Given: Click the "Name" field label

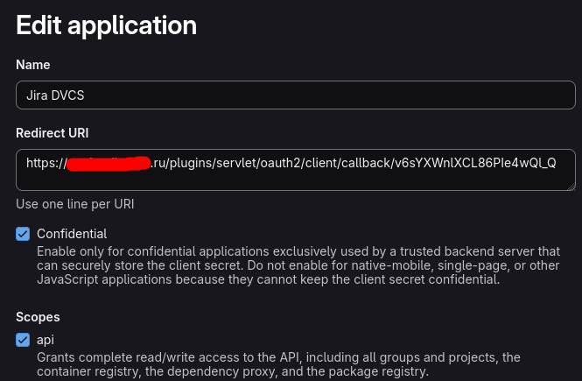Looking at the screenshot, I should point(33,65).
